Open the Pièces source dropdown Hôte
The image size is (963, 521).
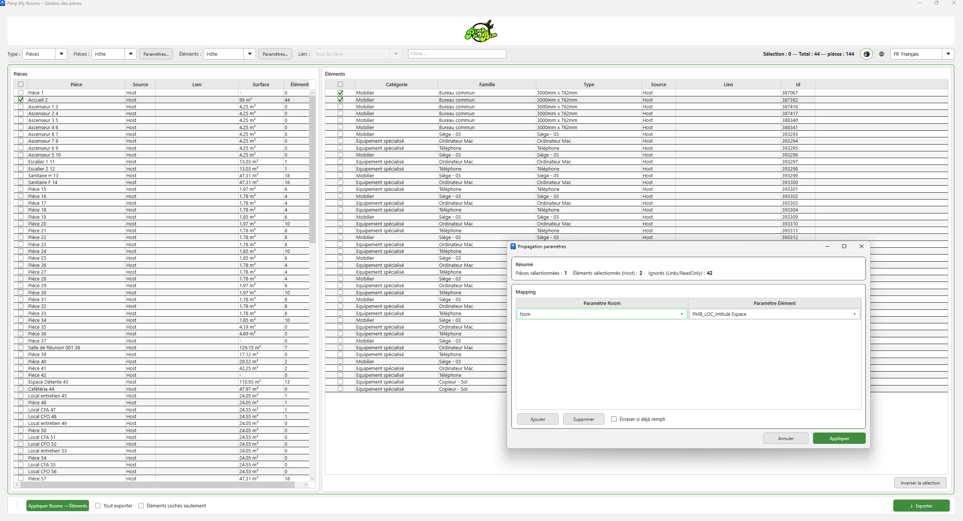[114, 54]
